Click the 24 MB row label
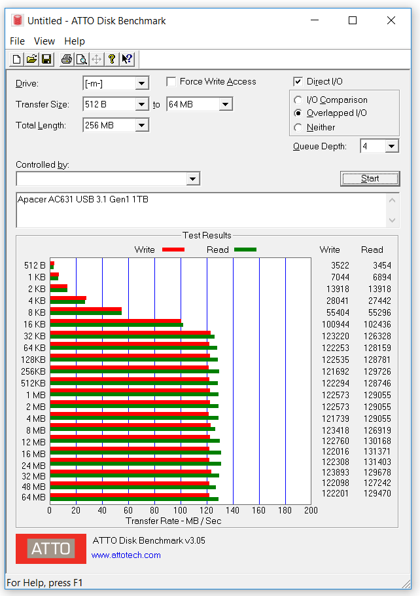The width and height of the screenshot is (420, 596). (x=34, y=466)
